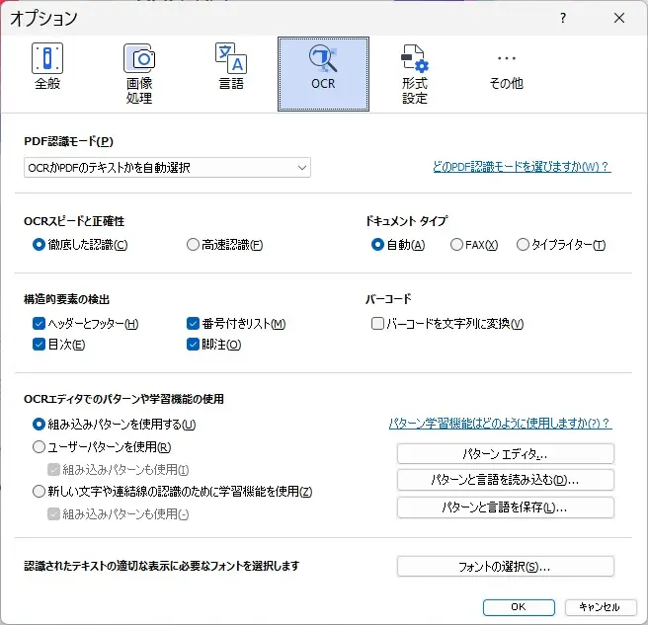Enable バーコードを文字列に変換 checkbox
Image resolution: width=648 pixels, height=625 pixels.
click(x=377, y=324)
